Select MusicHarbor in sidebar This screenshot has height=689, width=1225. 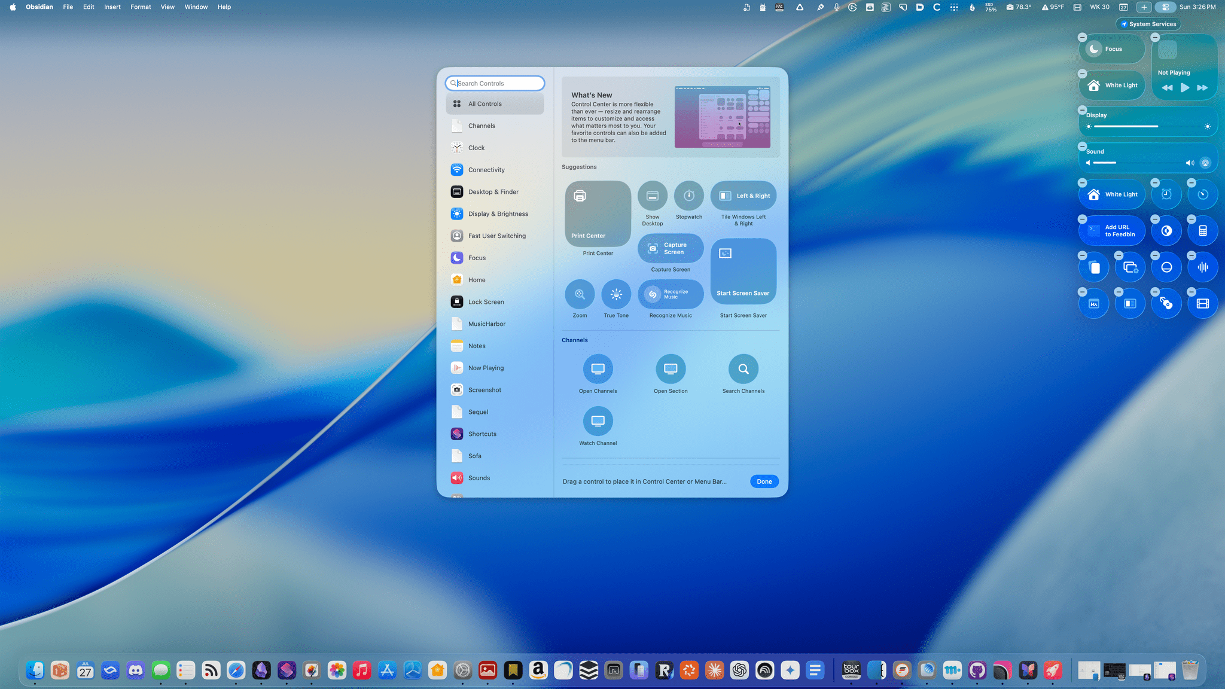495,324
